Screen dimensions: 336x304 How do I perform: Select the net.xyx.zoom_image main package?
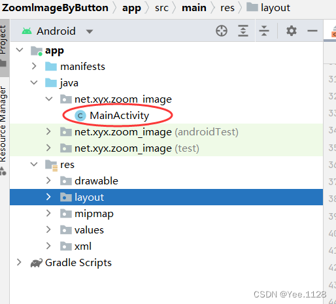123,99
